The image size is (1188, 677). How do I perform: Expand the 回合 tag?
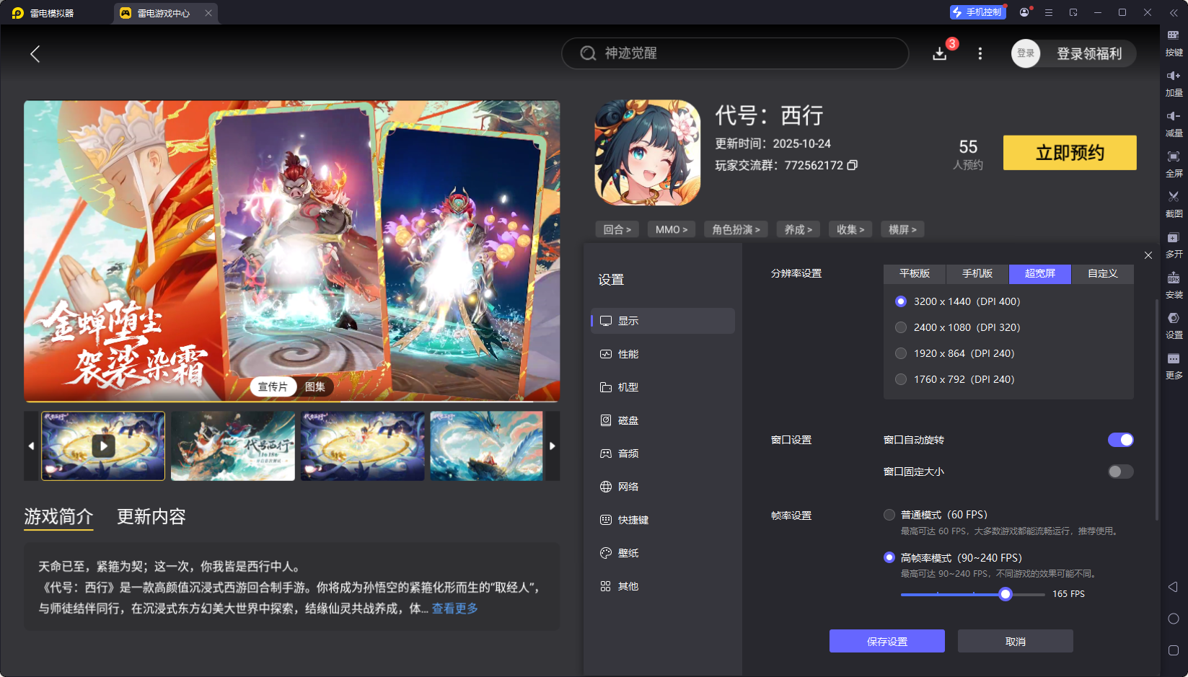point(617,229)
